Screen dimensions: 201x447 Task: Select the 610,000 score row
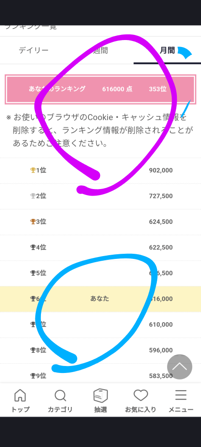(100, 325)
